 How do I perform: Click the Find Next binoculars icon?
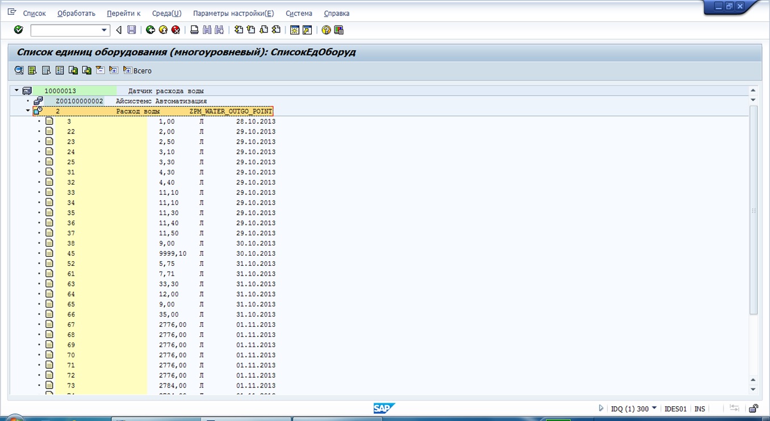219,30
